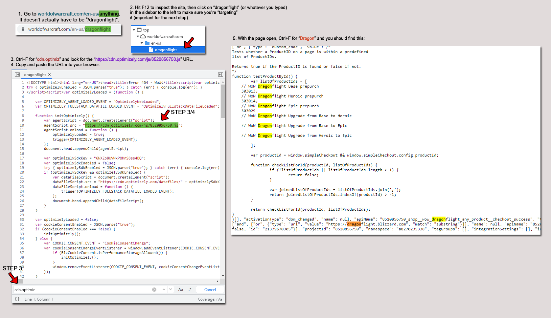The image size is (551, 318).
Task: Close the dragonflight source tab
Action: [50, 74]
